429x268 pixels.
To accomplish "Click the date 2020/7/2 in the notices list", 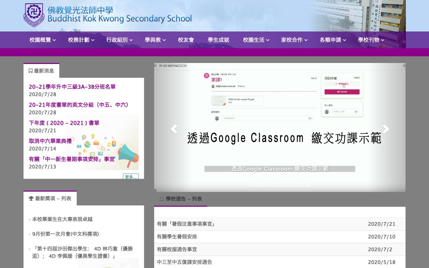I will [x=380, y=250].
